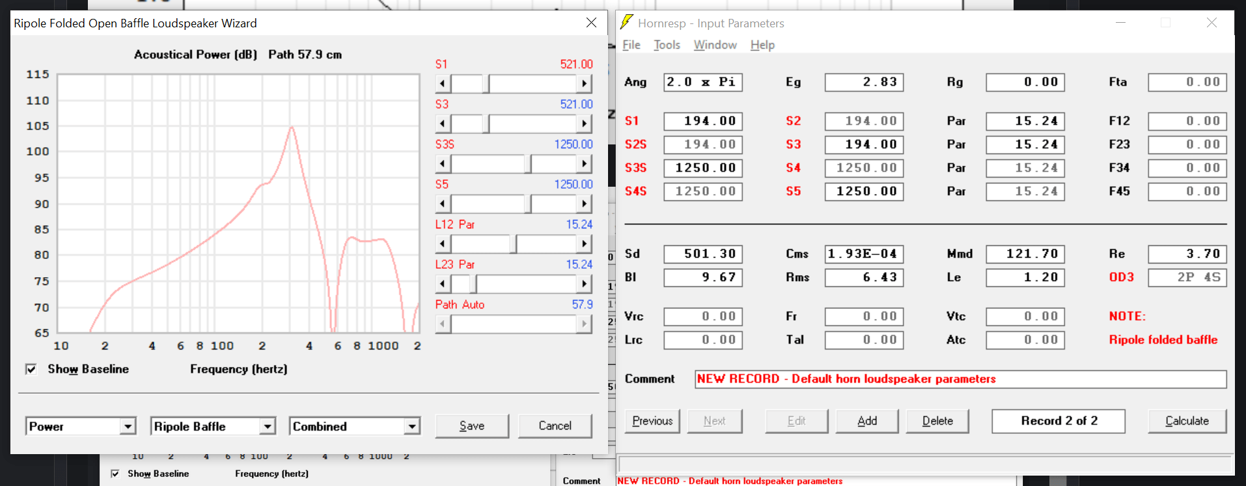Click the left arrow of S1 slider

coord(443,83)
